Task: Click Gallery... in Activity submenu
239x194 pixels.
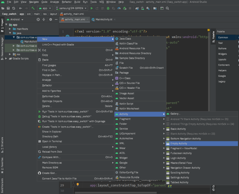Action: pos(202,114)
